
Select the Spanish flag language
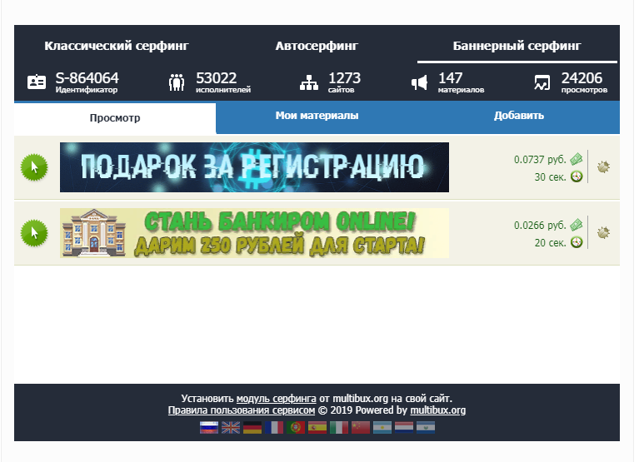(317, 428)
